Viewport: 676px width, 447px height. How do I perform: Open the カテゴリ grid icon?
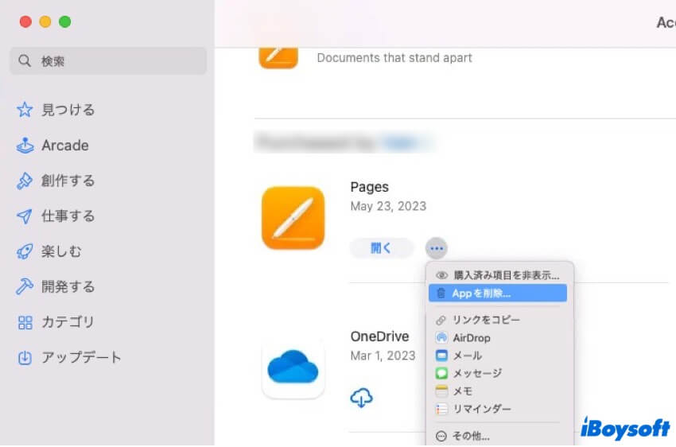[25, 322]
